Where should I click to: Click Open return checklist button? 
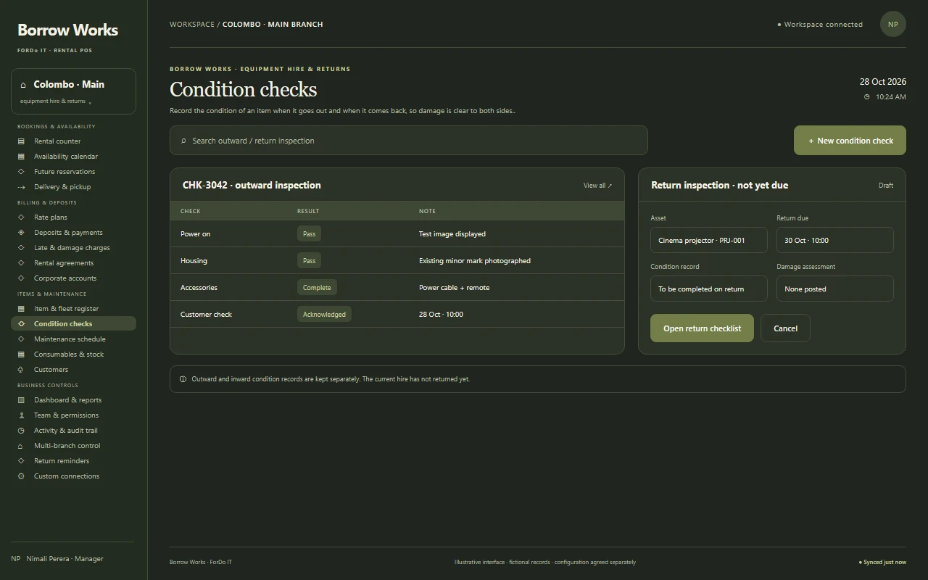coord(702,328)
